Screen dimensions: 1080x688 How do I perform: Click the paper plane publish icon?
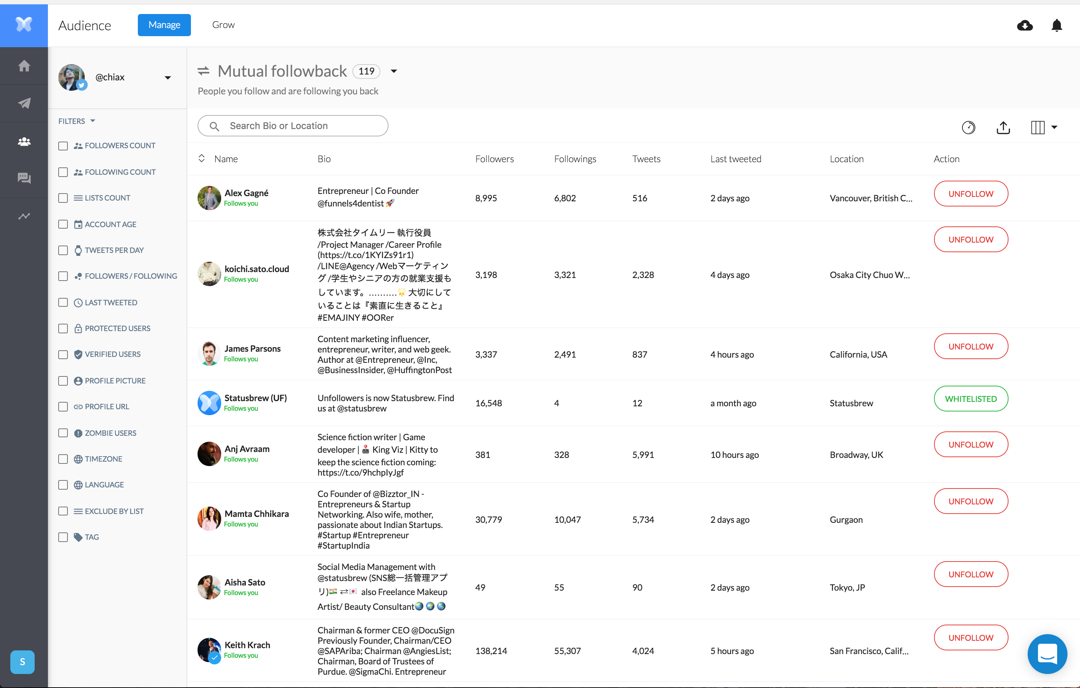[24, 103]
